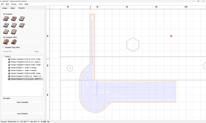The height and width of the screenshot is (123, 206).
Task: Collapse the Group 1 tree node
Action: [x=3, y=56]
